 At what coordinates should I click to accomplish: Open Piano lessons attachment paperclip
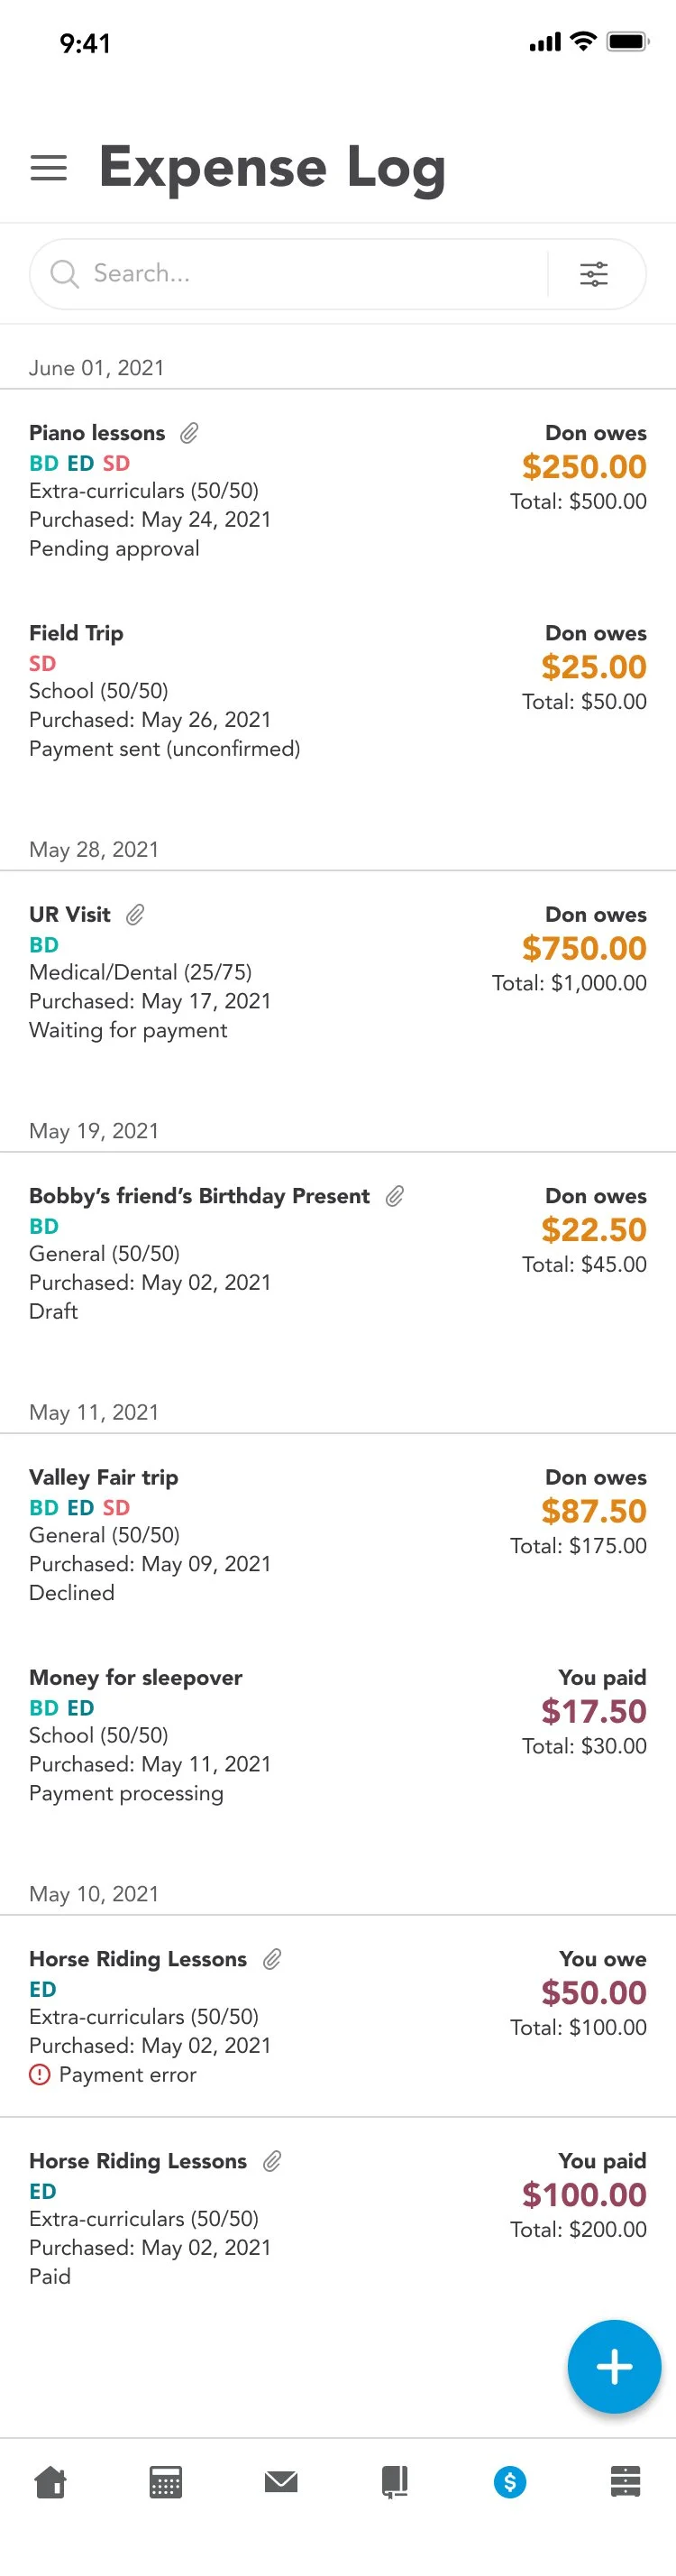[x=189, y=433]
